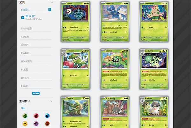191x128 pixels.
Task: Collapse the 系列 section chevron
Action: click(52, 2)
